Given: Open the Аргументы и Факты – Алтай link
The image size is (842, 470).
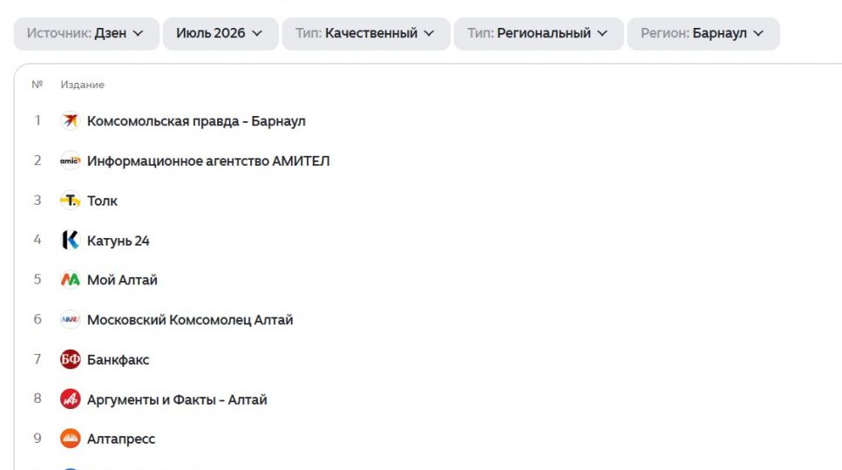Looking at the screenshot, I should [x=177, y=399].
